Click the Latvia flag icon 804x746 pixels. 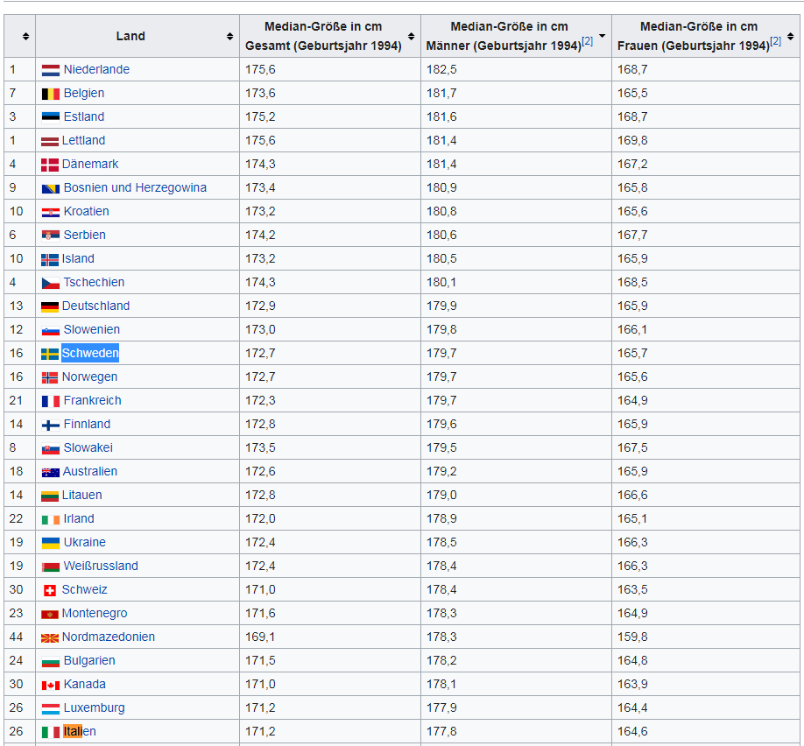pos(50,142)
